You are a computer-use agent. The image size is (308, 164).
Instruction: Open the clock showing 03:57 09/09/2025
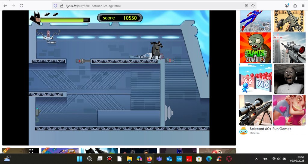click(x=297, y=159)
